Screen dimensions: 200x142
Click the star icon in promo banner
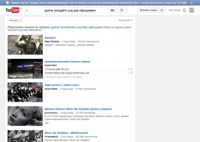point(7,3)
